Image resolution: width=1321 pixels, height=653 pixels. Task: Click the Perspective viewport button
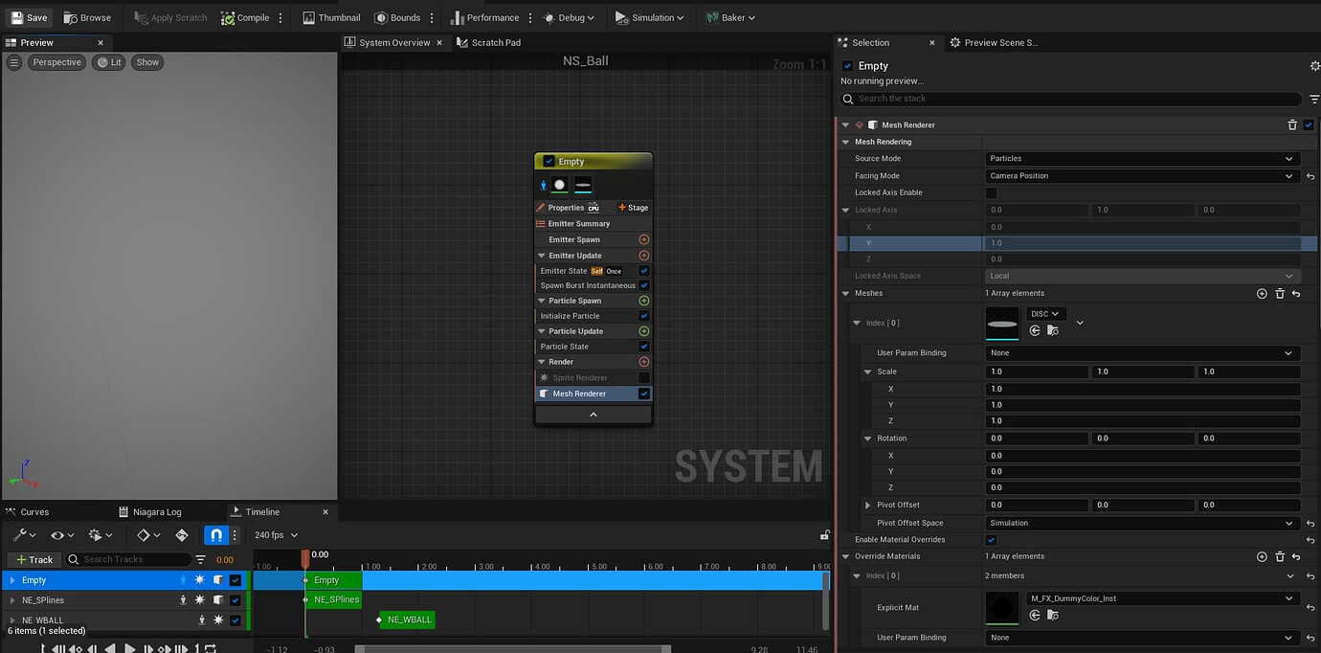[x=56, y=62]
